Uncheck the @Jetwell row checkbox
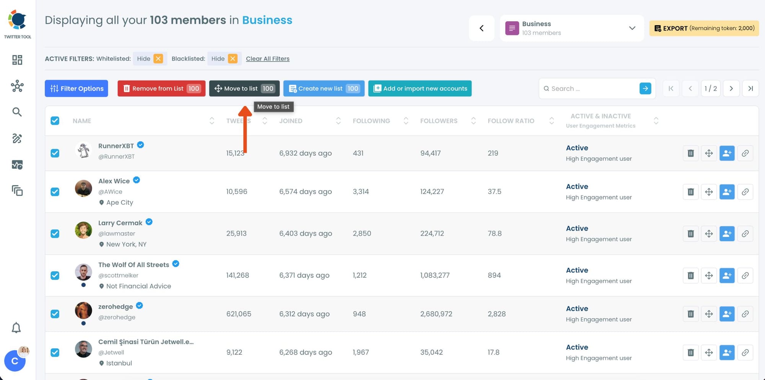The image size is (765, 380). 55,353
